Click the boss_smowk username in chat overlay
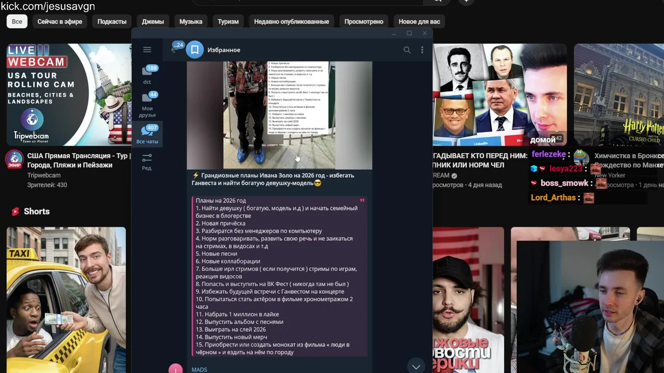 click(564, 183)
